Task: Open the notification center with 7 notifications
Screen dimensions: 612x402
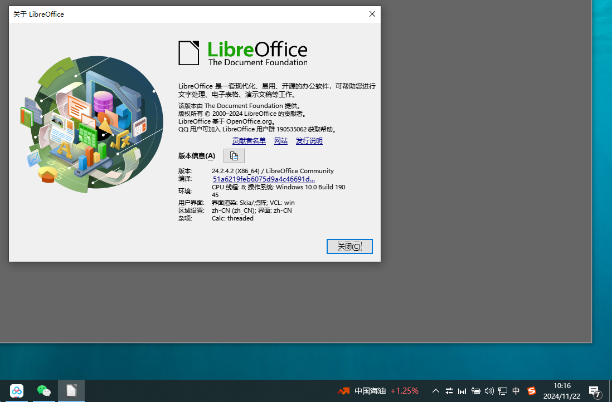Action: 595,391
